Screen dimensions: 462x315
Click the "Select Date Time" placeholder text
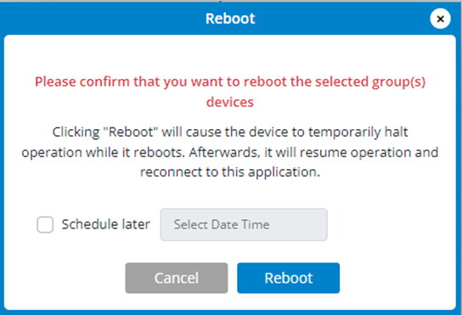point(222,224)
